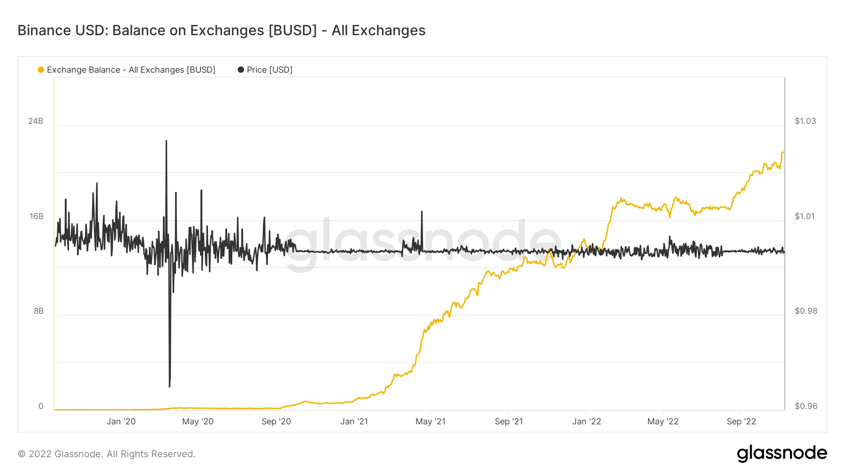Select the Sep '21 x-axis label
This screenshot has width=845, height=475.
[509, 422]
